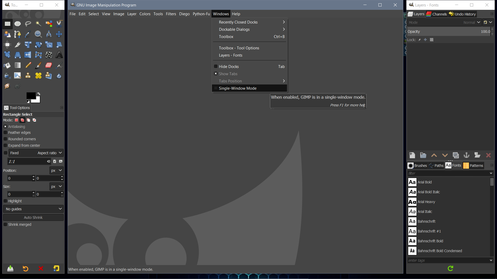The height and width of the screenshot is (279, 497).
Task: Open the Colors menu
Action: 145,14
